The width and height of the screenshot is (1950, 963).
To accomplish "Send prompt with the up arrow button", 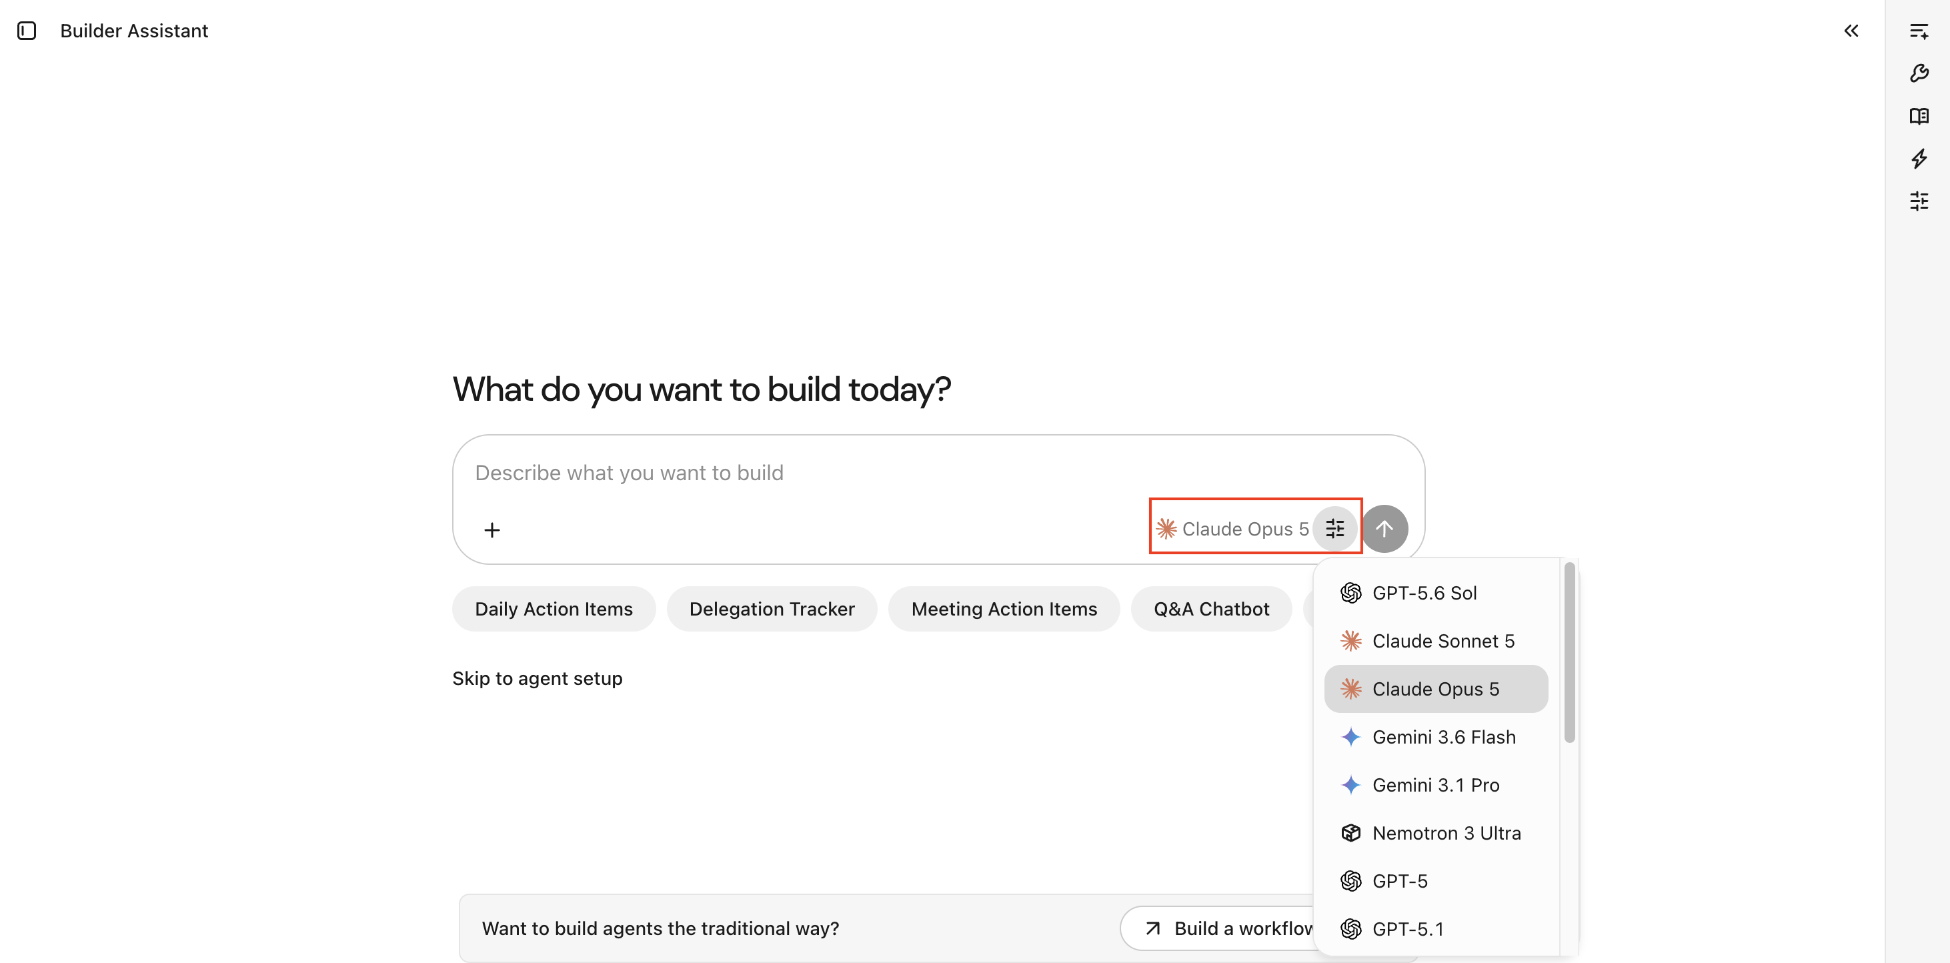I will point(1384,528).
